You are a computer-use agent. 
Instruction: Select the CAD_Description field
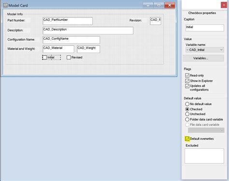[x=88, y=30]
